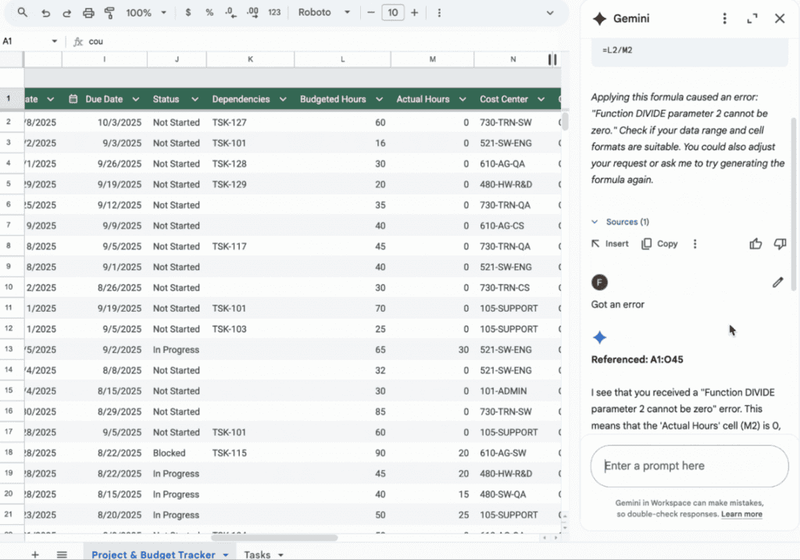Open Gemini panel more options
The height and width of the screenshot is (560, 800).
[x=724, y=19]
